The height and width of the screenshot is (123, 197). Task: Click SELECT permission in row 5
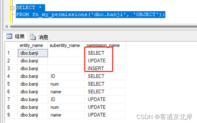pos(105,84)
